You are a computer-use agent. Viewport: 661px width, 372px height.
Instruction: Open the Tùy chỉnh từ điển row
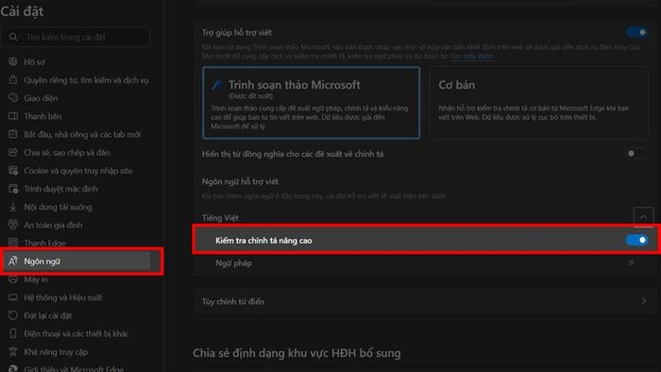[x=425, y=301]
